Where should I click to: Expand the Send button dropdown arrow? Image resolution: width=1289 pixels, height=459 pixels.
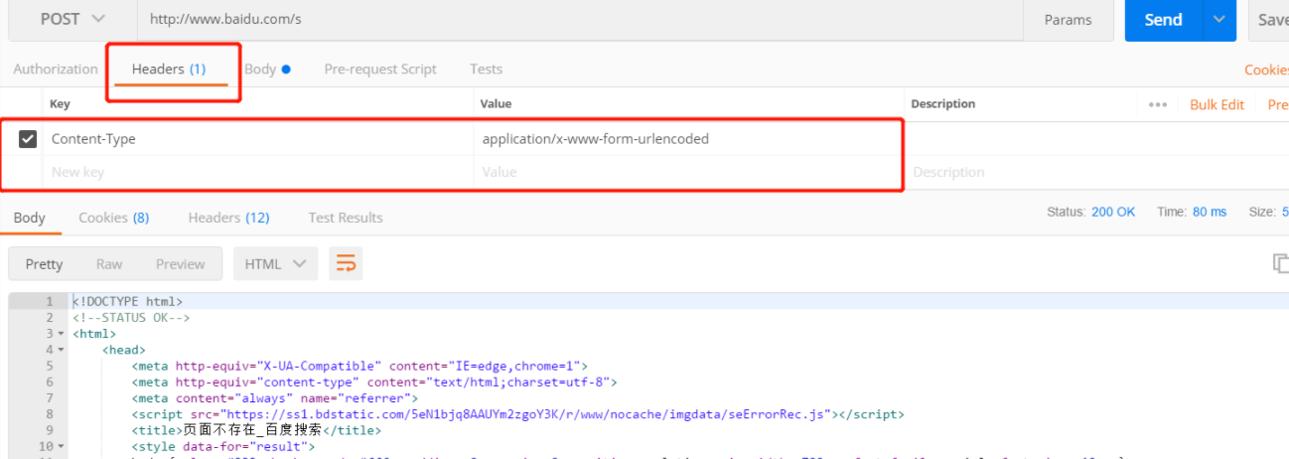[x=1219, y=20]
